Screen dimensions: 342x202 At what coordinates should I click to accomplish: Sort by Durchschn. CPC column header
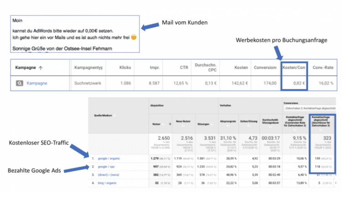(206, 67)
